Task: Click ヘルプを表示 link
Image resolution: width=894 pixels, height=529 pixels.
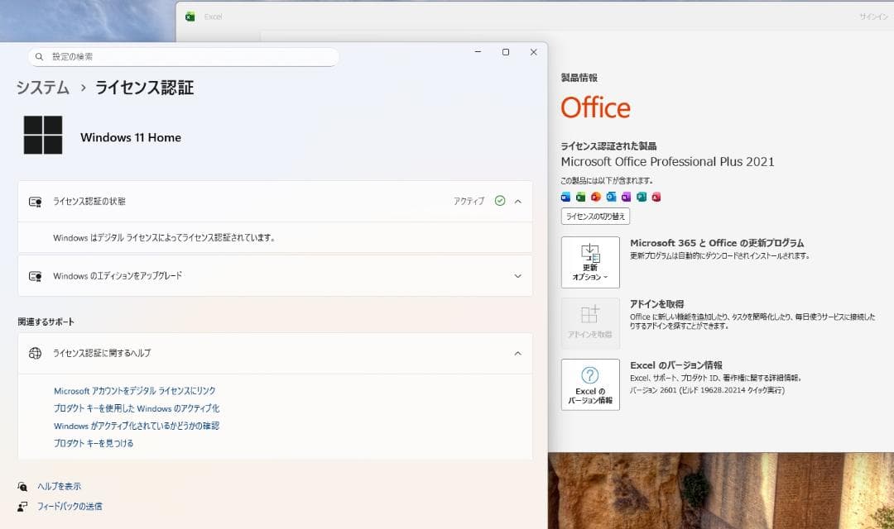Action: click(x=60, y=486)
